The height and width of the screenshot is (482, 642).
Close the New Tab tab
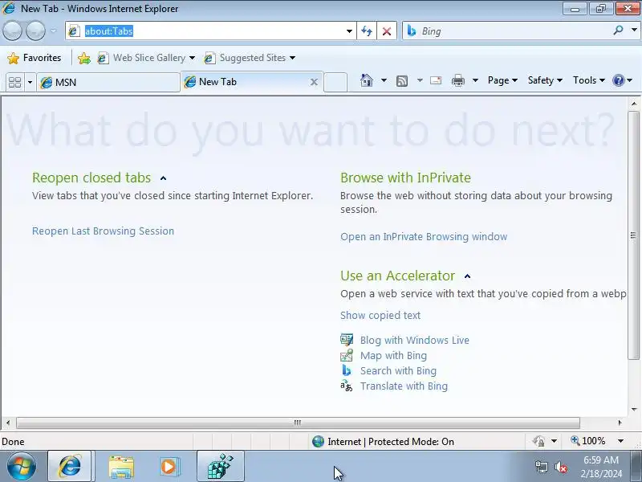314,82
